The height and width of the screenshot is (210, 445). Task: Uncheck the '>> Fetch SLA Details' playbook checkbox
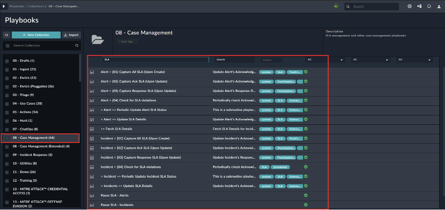pos(92,129)
